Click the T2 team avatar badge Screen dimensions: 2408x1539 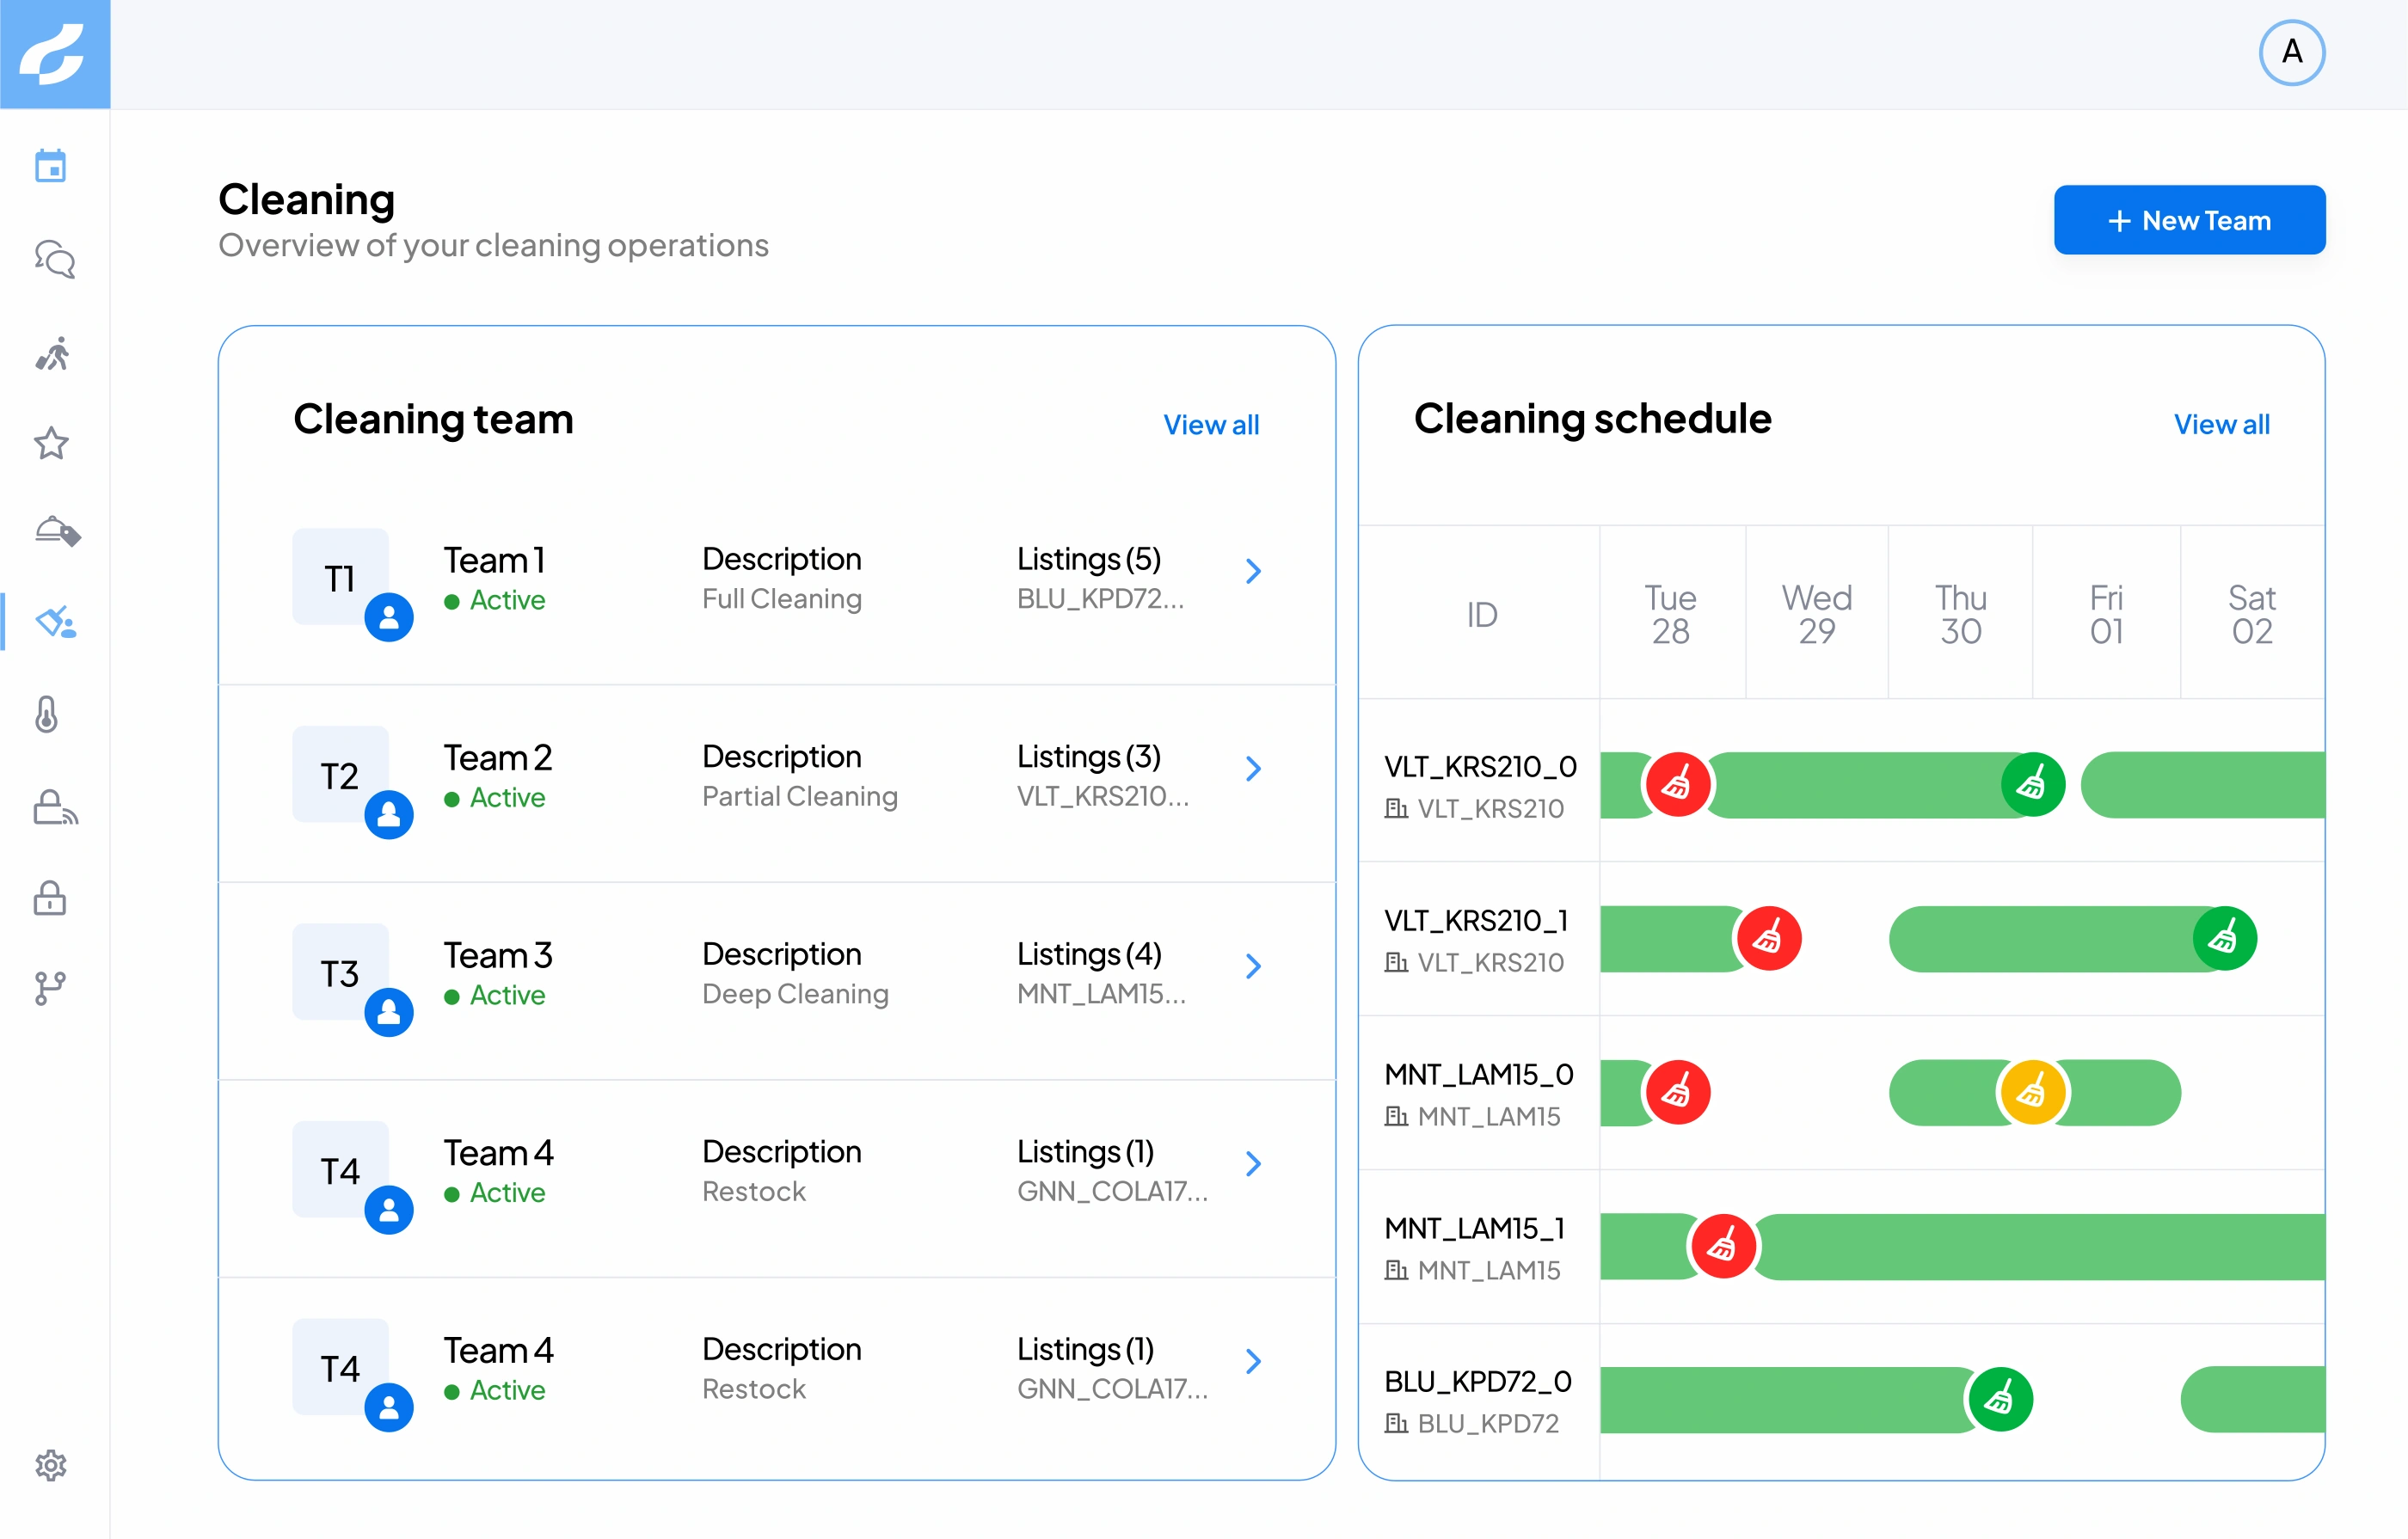tap(341, 775)
